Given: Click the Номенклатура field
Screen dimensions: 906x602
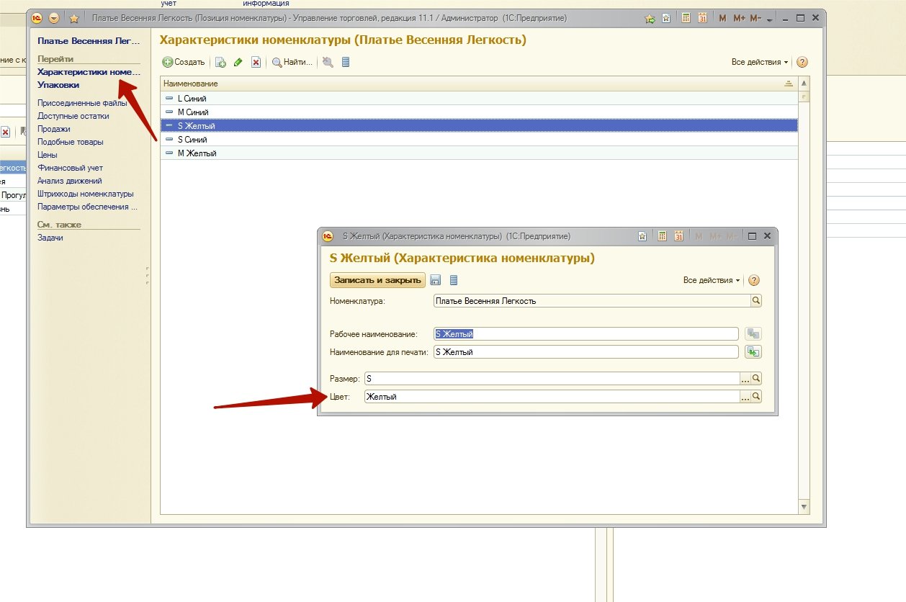Looking at the screenshot, I should (x=592, y=301).
